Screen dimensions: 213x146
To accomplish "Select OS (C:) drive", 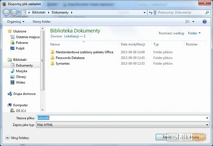I will [21, 111].
